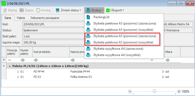
Task: Open the Drukuj dropdown arrow
Action: (x=102, y=10)
